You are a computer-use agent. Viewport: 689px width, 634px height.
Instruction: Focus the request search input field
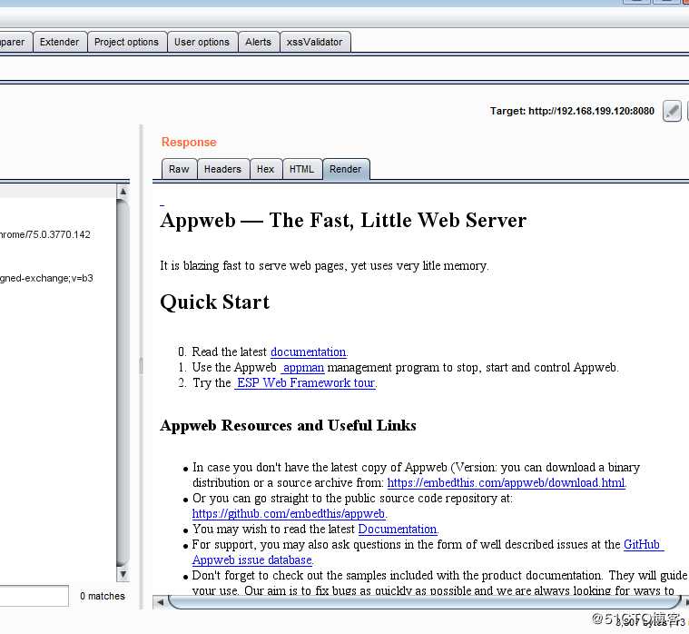point(34,596)
